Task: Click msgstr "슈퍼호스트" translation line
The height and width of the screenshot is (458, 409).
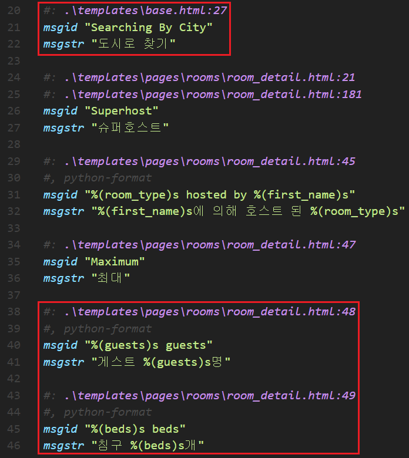Action: coord(106,128)
